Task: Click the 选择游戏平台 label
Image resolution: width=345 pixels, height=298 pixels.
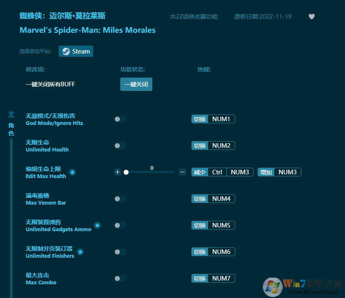Action: [x=35, y=51]
